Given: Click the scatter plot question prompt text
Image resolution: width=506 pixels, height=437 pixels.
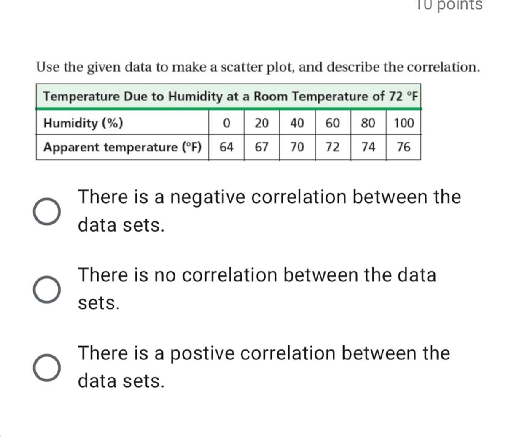Looking at the screenshot, I should click(x=258, y=67).
